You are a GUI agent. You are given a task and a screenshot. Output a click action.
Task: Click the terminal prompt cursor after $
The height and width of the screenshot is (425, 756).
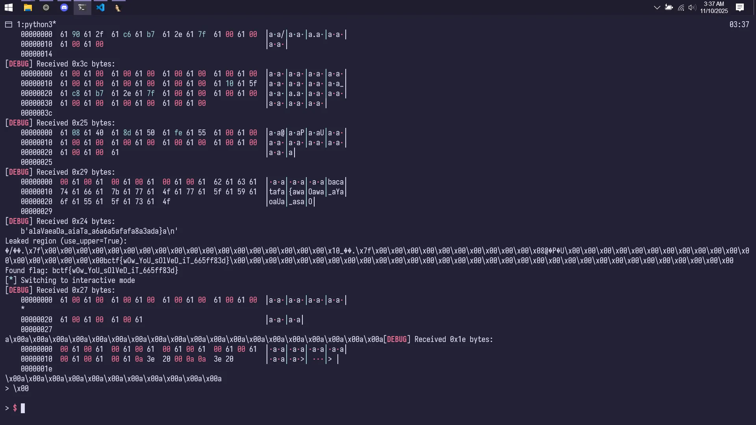[x=23, y=408]
